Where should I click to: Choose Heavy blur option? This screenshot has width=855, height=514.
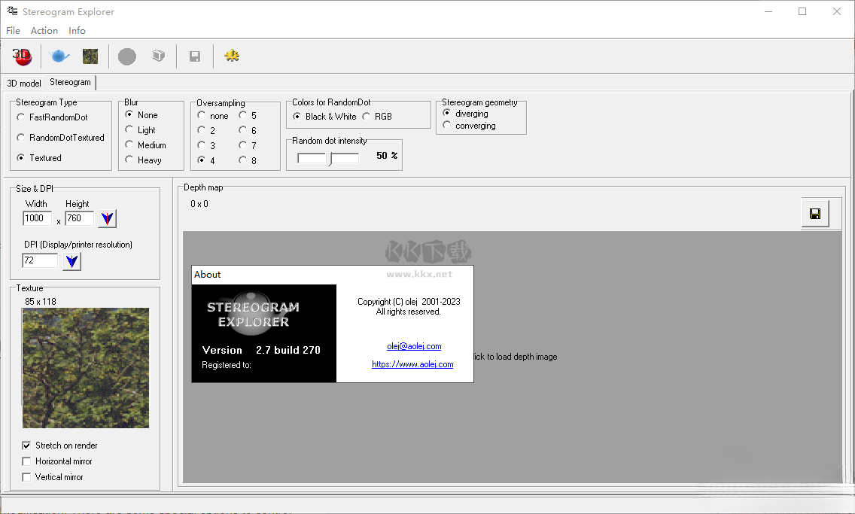pyautogui.click(x=129, y=160)
